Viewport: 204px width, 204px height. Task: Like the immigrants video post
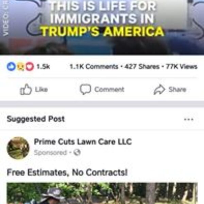pyautogui.click(x=34, y=89)
